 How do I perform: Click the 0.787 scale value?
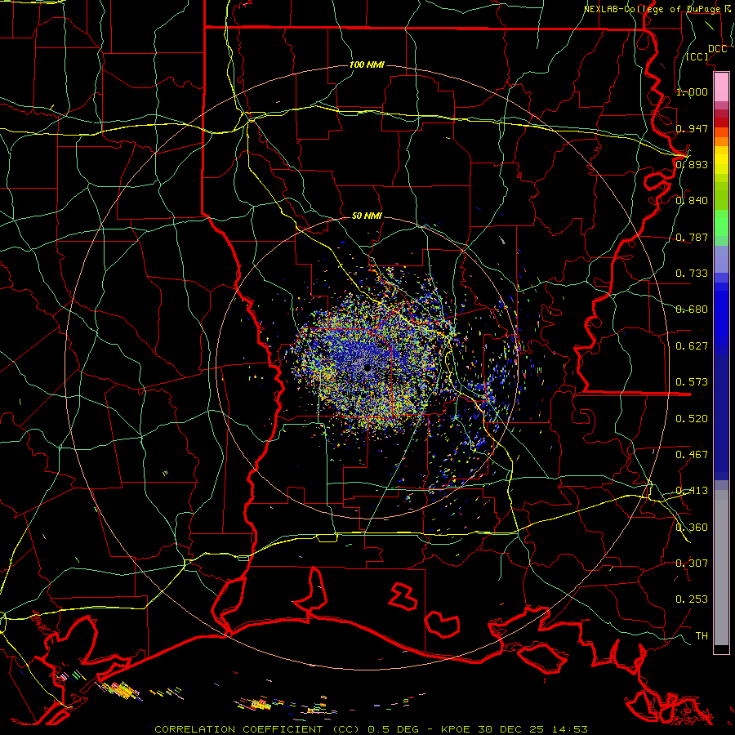[x=692, y=237]
